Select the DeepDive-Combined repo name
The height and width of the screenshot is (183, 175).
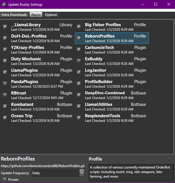105,93
